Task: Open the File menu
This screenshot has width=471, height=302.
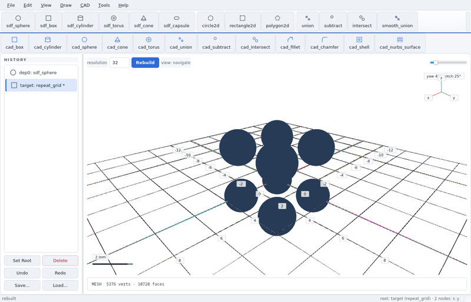Action: tap(11, 5)
